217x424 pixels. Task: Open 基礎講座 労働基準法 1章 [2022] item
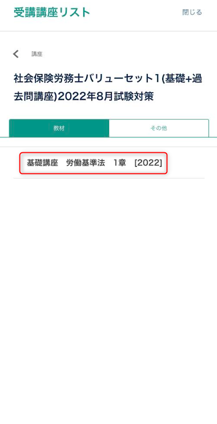pos(94,163)
